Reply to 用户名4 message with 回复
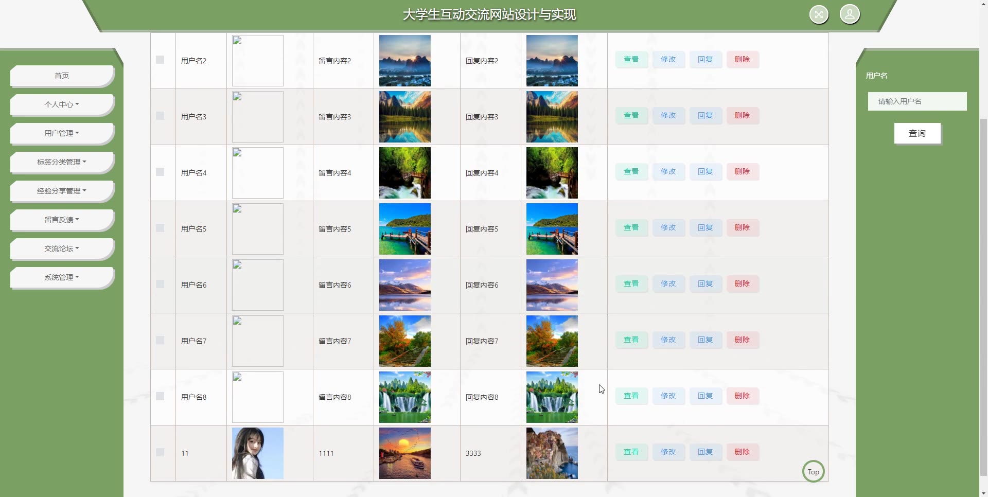 705,171
